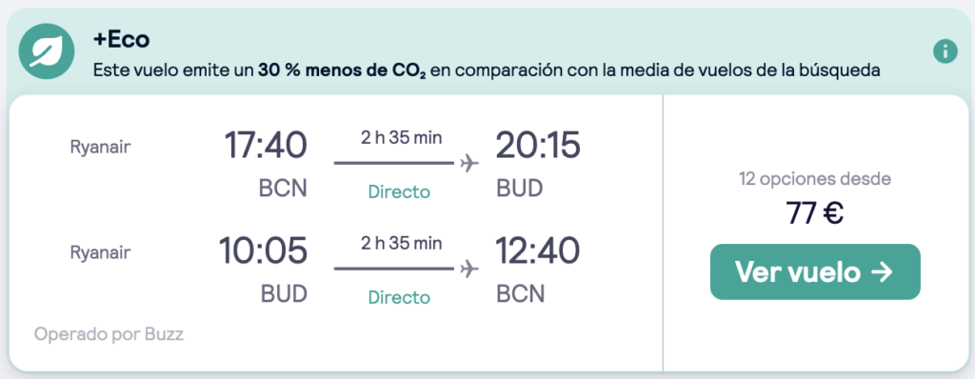Click the outbound flight airplane icon

pyautogui.click(x=469, y=164)
